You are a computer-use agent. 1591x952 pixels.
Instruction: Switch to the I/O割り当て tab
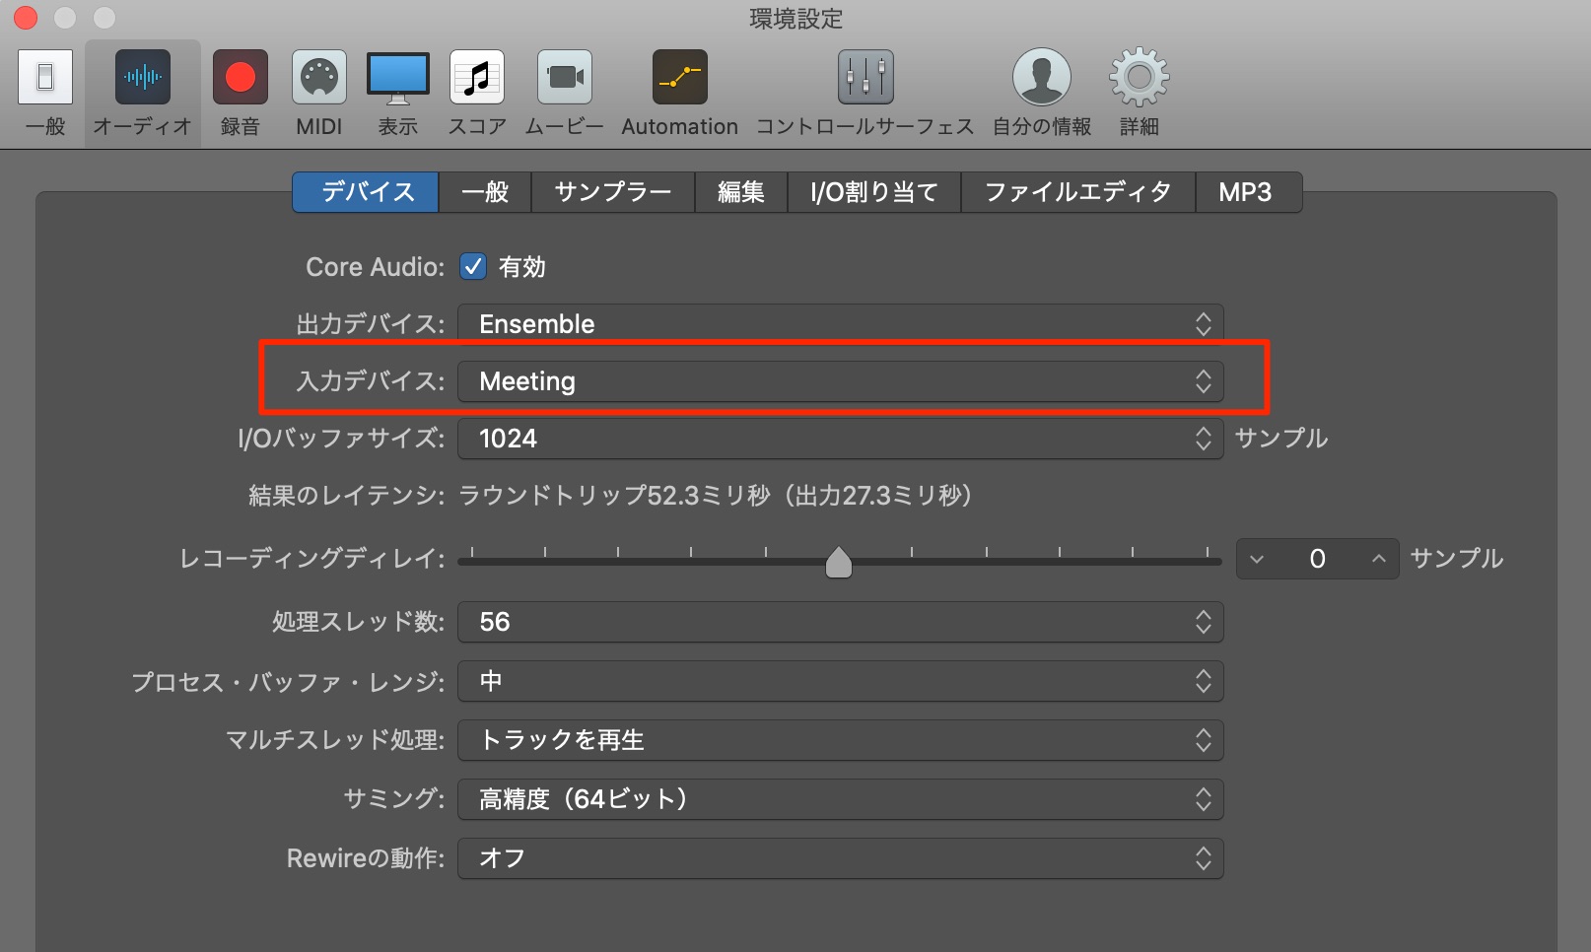[x=874, y=192]
